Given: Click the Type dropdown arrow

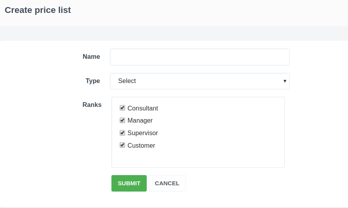Looking at the screenshot, I should coord(285,81).
